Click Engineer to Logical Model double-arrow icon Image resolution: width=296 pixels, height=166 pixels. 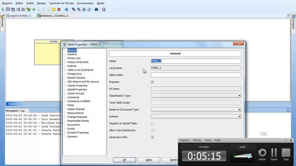pos(66,9)
